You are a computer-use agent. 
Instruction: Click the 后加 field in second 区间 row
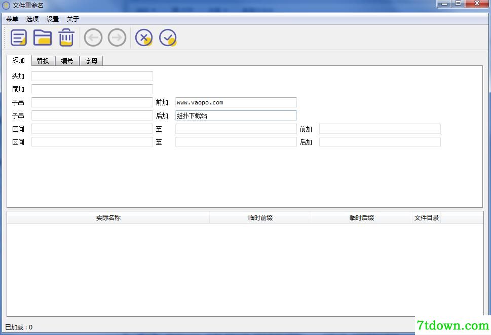(x=380, y=142)
